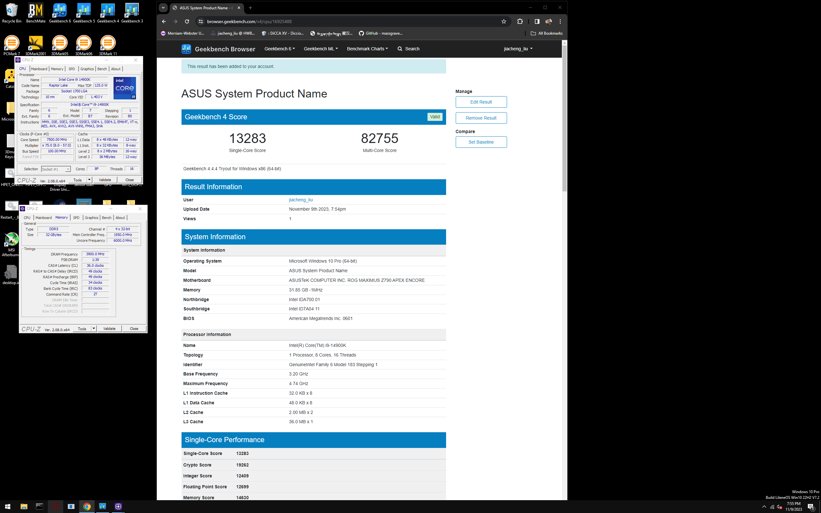This screenshot has height=513, width=821.
Task: Go back in the Chrome browser
Action: pyautogui.click(x=164, y=21)
